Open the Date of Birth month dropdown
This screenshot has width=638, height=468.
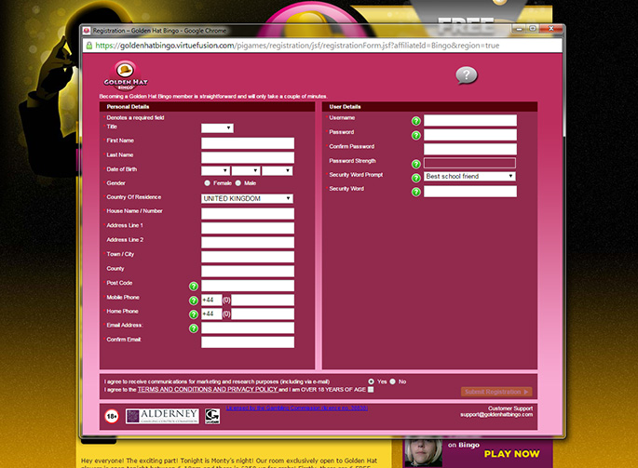click(x=246, y=171)
